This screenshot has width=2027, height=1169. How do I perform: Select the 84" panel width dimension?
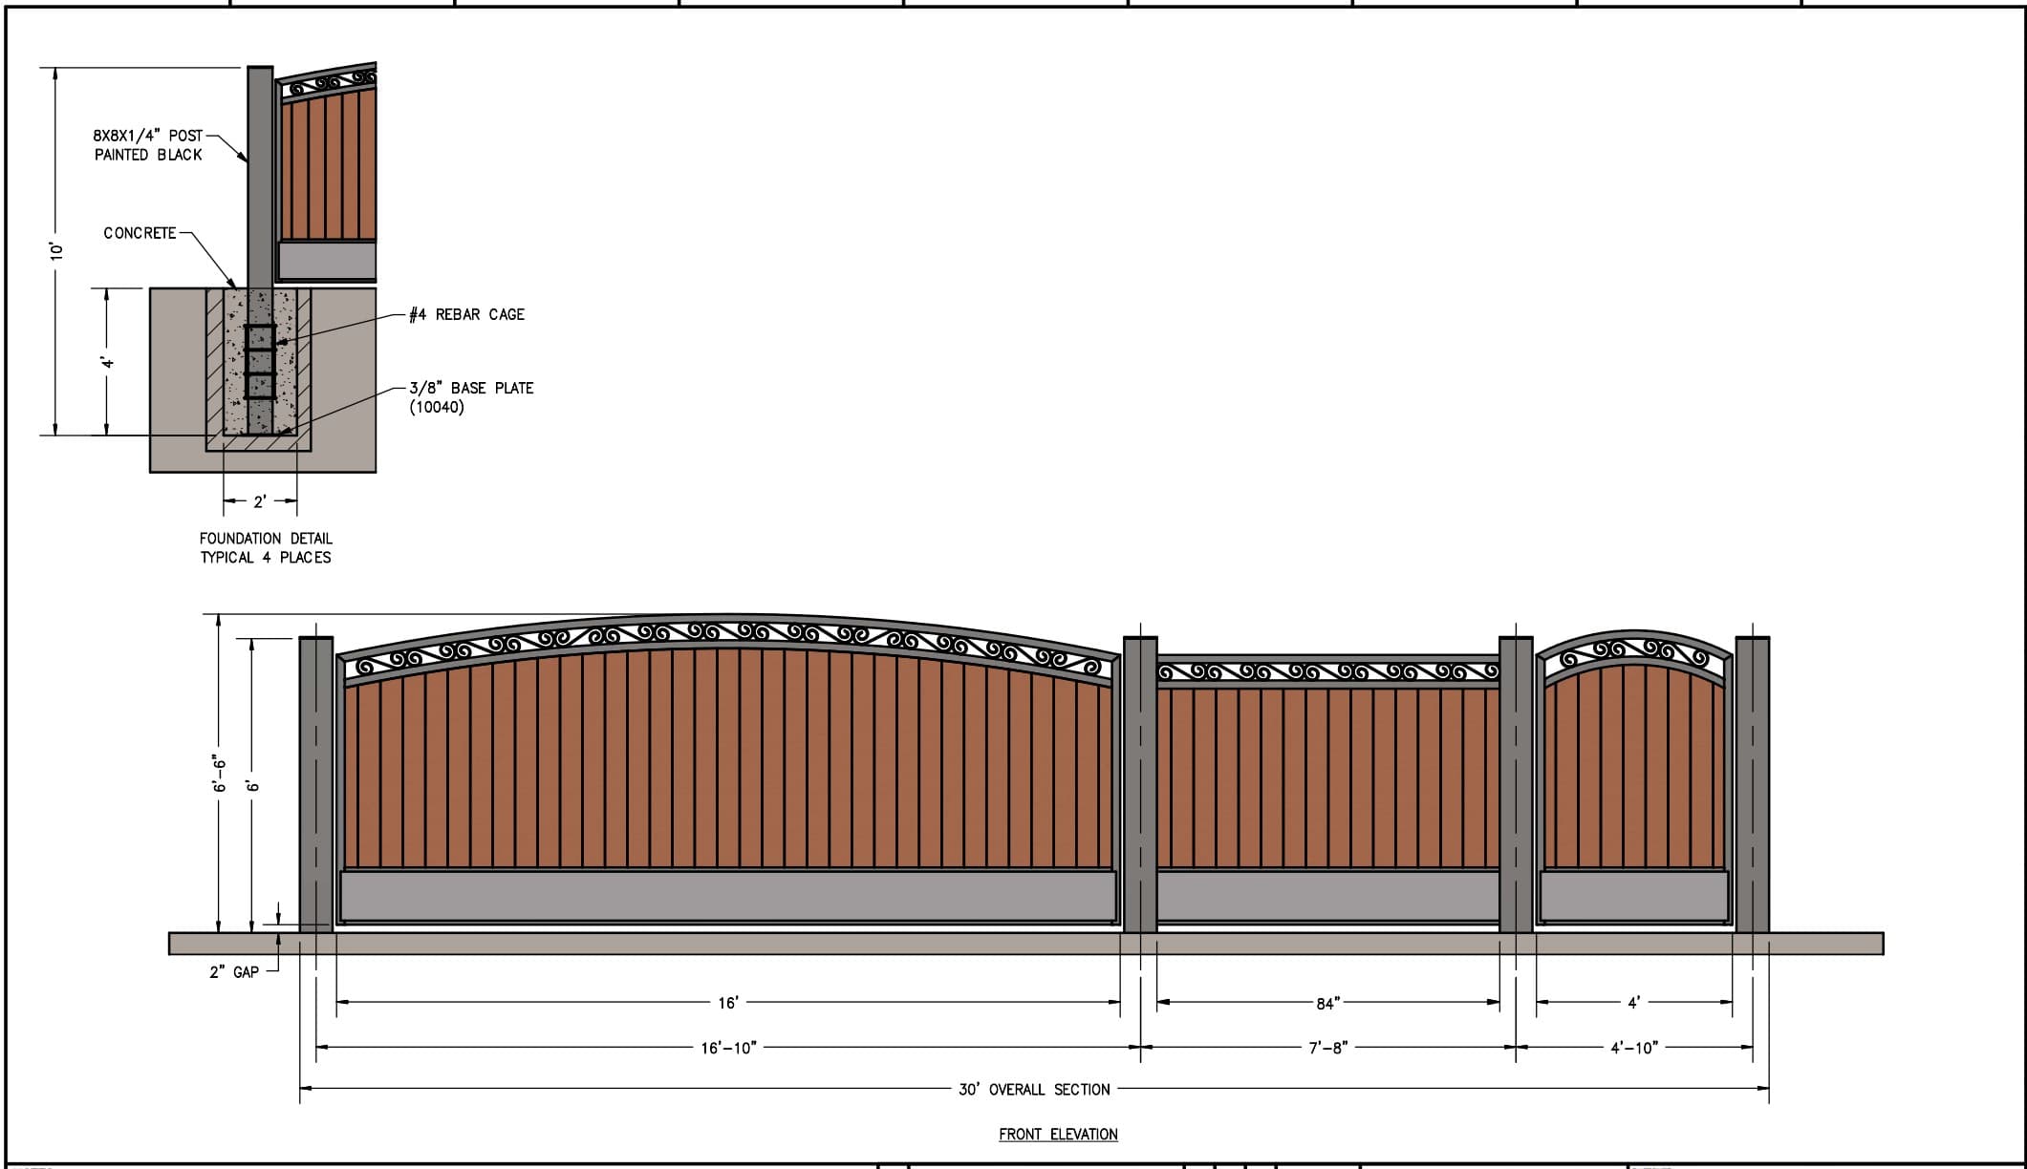[x=1327, y=1003]
